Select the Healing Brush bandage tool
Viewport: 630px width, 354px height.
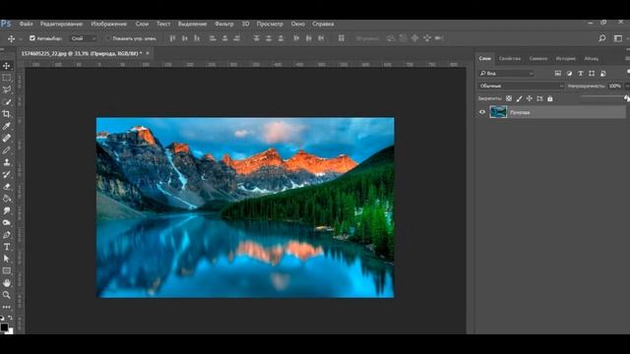7,138
